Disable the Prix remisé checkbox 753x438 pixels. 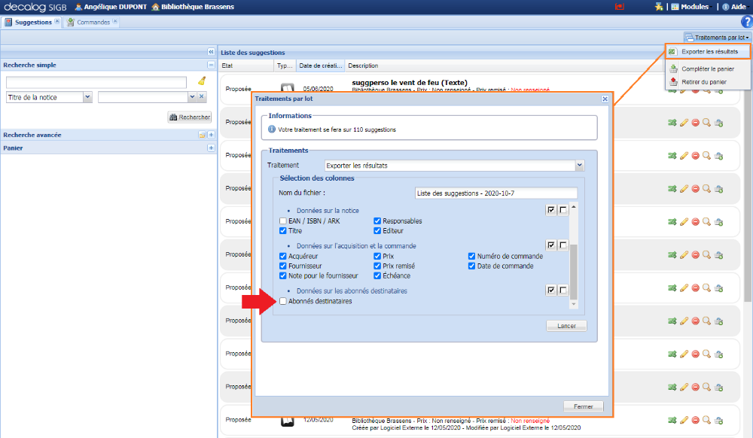379,266
